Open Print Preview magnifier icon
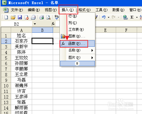This screenshot has width=142, height=114. coord(48,17)
